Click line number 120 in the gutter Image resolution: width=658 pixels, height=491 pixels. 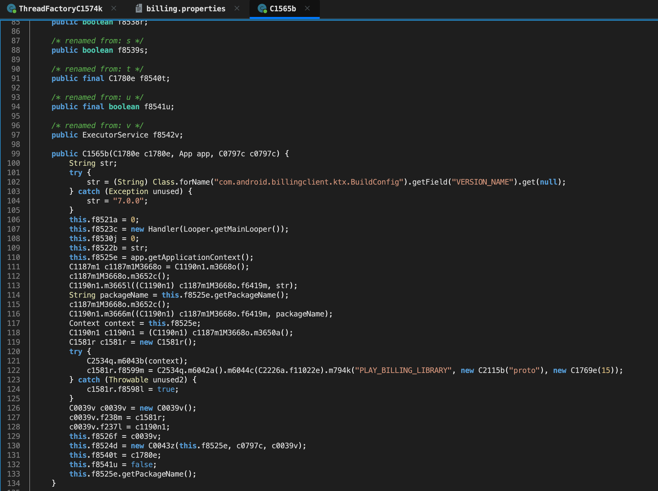tap(14, 352)
